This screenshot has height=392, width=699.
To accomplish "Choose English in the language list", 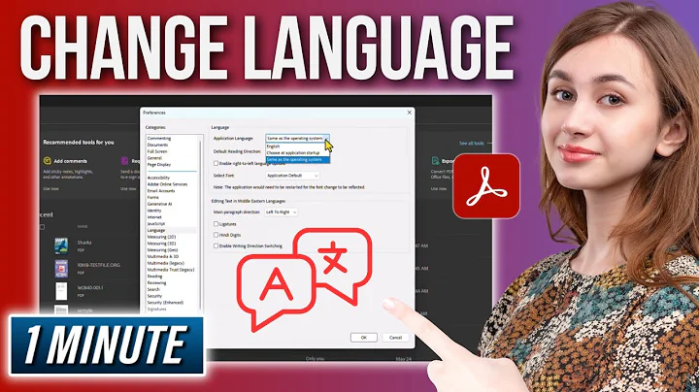I will pyautogui.click(x=273, y=147).
